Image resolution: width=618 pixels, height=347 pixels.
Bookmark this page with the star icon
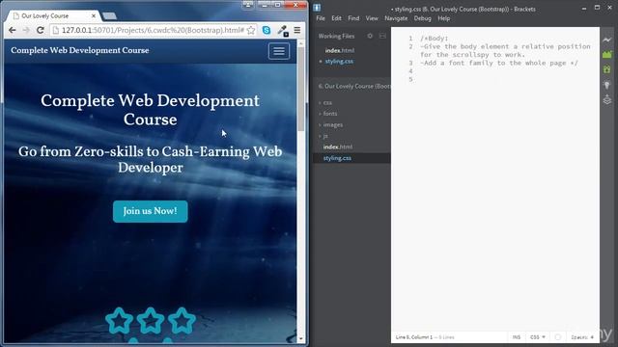251,30
